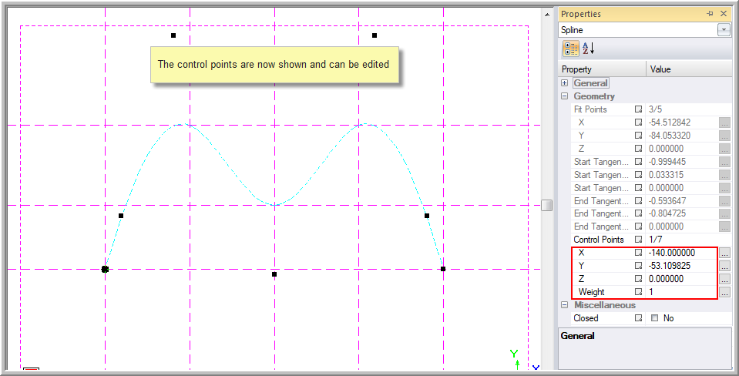Open ellipsis button for Control Point X
739x376 pixels.
coord(724,253)
